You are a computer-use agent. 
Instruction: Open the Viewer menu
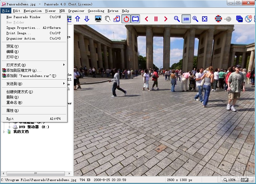pyautogui.click(x=50, y=11)
